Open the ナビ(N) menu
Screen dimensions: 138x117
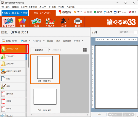[61, 7]
